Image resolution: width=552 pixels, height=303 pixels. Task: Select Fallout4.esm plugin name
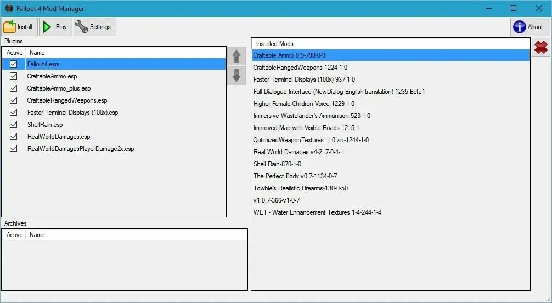(x=43, y=64)
